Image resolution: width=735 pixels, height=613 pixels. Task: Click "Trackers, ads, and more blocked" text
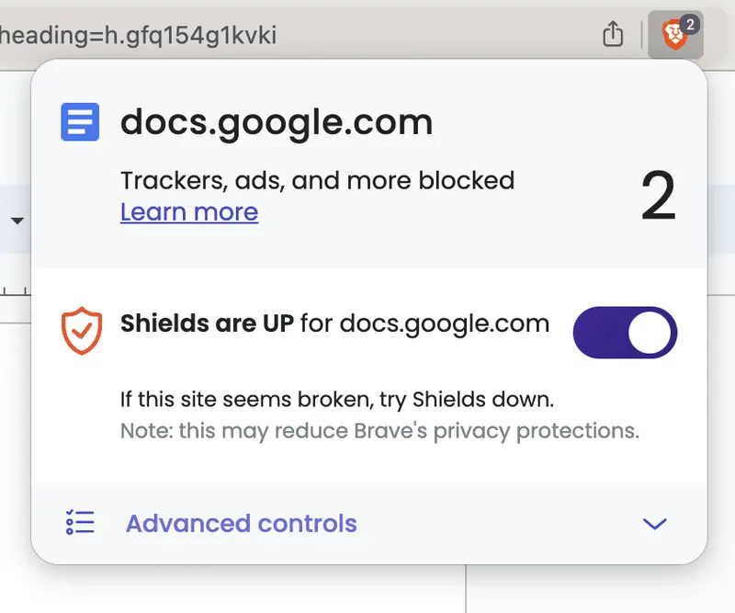317,180
